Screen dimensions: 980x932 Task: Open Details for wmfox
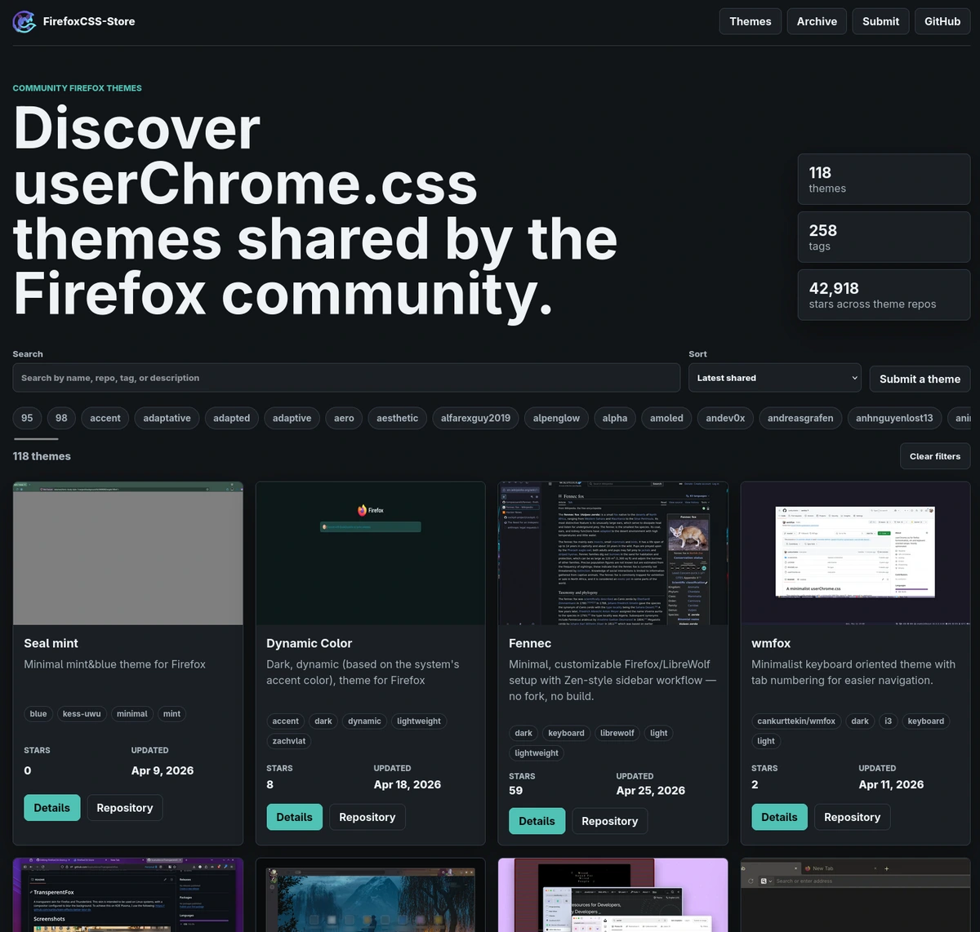[x=780, y=817]
